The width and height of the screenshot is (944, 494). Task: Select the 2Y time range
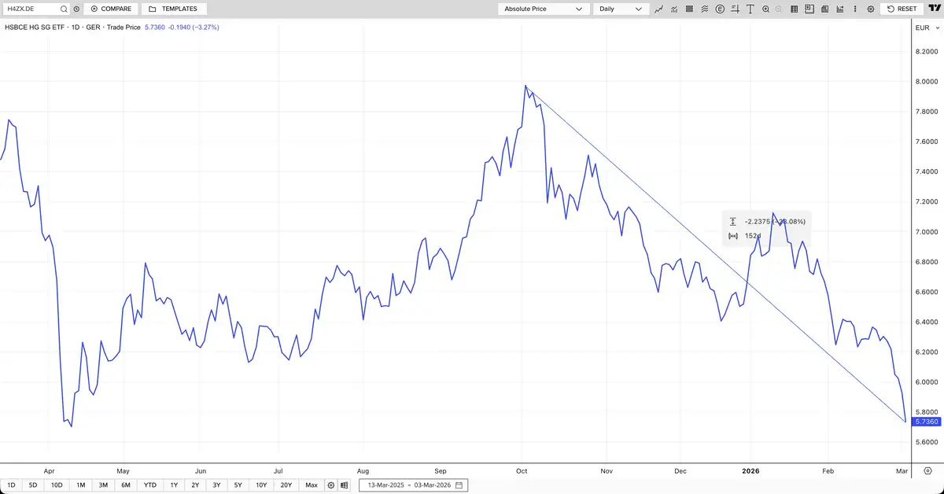(195, 485)
